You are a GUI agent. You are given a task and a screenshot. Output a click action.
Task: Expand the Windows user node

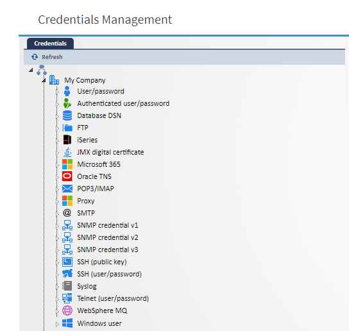tap(57, 324)
